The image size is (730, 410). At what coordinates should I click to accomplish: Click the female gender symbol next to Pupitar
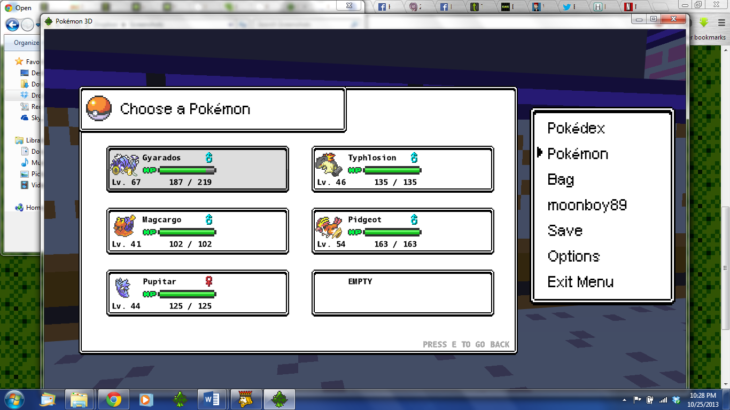coord(209,281)
